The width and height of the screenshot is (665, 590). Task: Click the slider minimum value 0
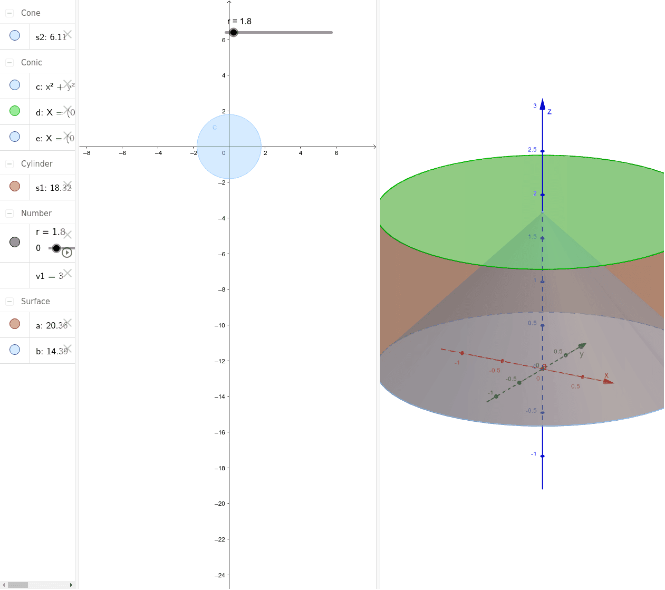click(38, 248)
